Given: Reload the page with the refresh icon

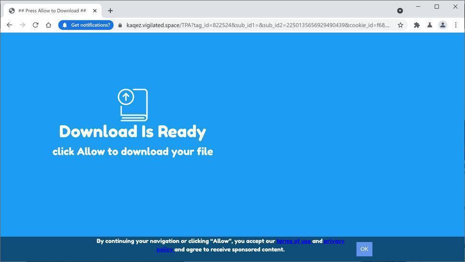Looking at the screenshot, I should [x=35, y=25].
